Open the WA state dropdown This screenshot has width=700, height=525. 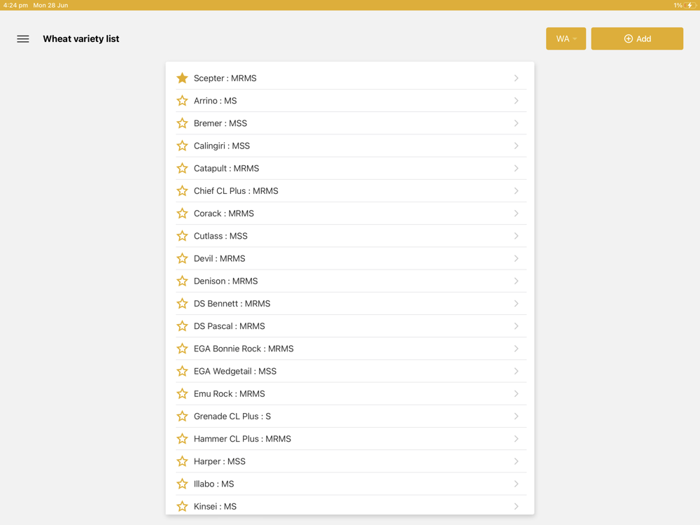tap(566, 38)
